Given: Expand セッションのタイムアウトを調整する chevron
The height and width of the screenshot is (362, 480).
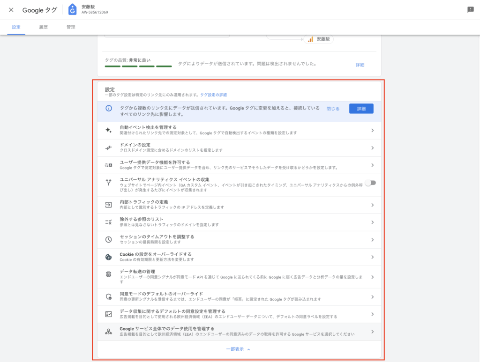Looking at the screenshot, I should 372,240.
